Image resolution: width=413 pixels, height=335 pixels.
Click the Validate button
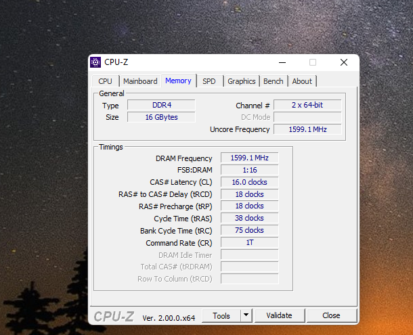[279, 315]
